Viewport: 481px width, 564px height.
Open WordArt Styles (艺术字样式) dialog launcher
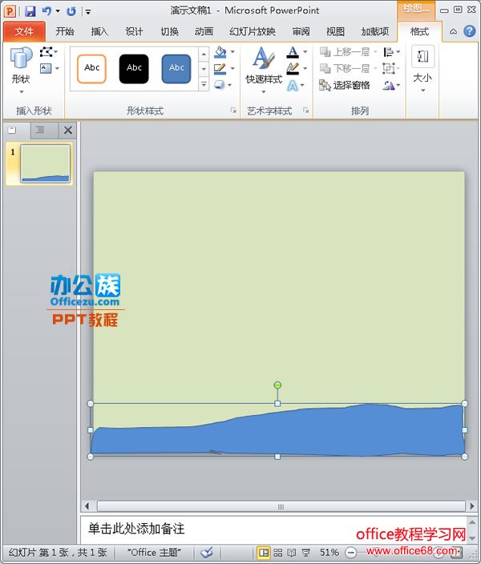click(x=305, y=111)
